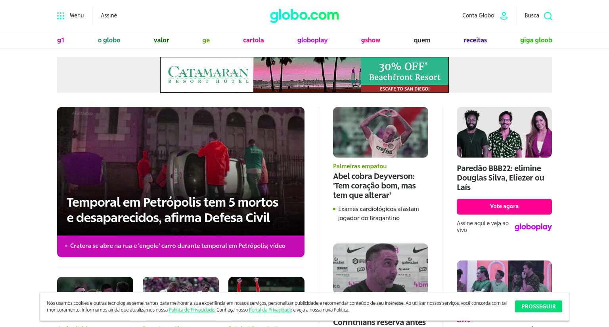Viewport: 609px width, 327px height.
Task: Go to the giga gloob section
Action: pos(536,40)
